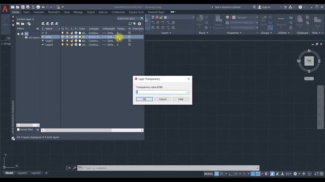Screen dimensions: 325x182
Task: Toggle On/Off lightbulb for Layer2
Action: [62, 40]
